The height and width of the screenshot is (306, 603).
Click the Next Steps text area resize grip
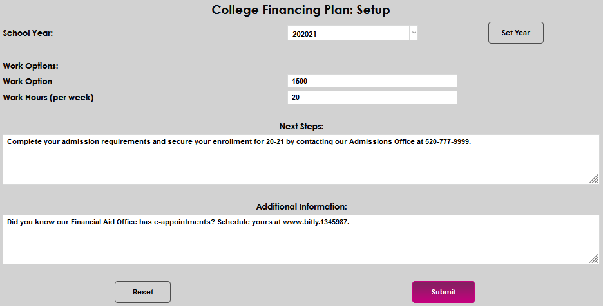tap(594, 179)
